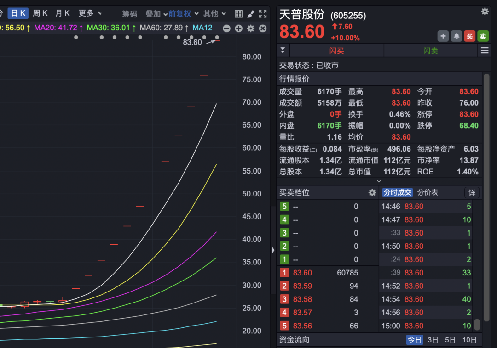Set price alert with bell icon

tap(456, 36)
